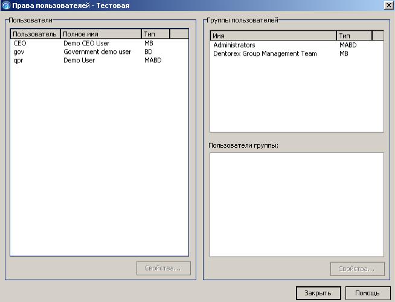Image resolution: width=395 pixels, height=302 pixels.
Task: Select Dentorex Group Management Team group
Action: pyautogui.click(x=297, y=53)
